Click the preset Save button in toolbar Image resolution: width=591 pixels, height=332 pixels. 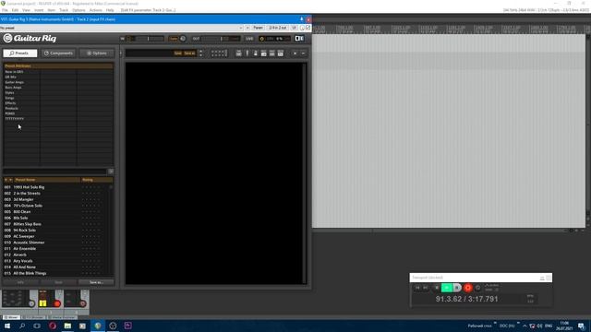pos(177,53)
